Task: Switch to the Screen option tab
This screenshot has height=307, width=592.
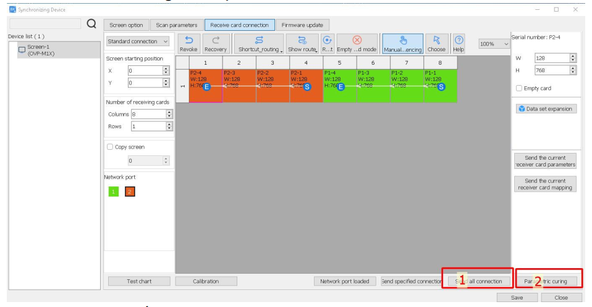Action: pyautogui.click(x=126, y=25)
